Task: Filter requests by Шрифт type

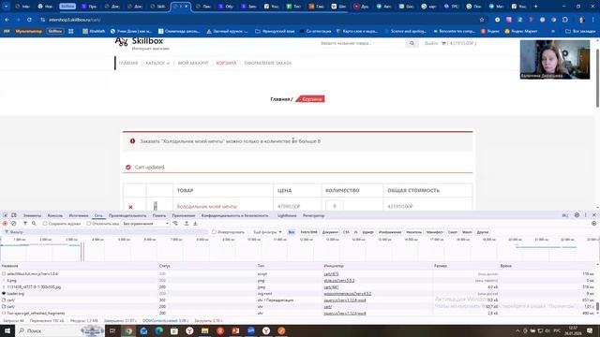Action: click(x=368, y=232)
